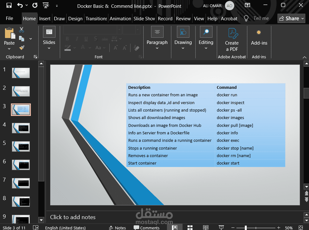Open the Slide Show tab
Viewport: 309px width, 230px height.
point(144,18)
